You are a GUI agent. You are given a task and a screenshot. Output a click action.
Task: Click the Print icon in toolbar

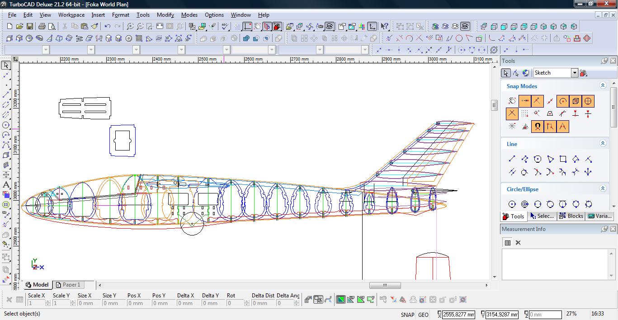(x=42, y=27)
